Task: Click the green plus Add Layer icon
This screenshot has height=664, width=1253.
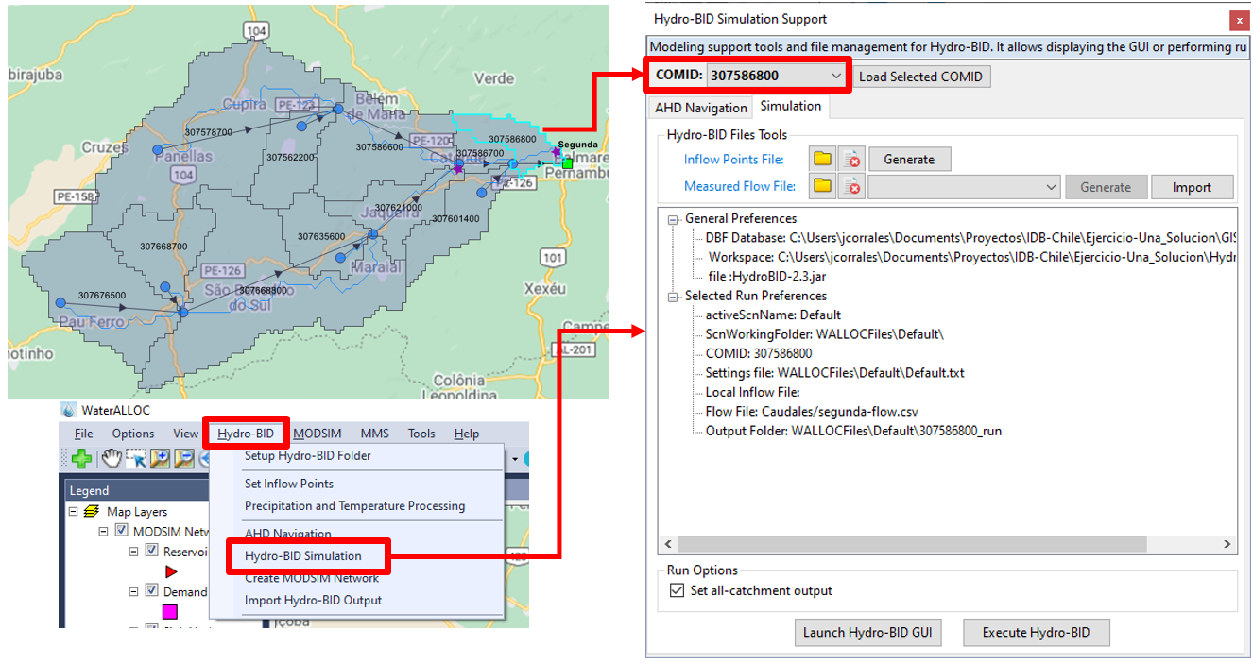Action: pyautogui.click(x=82, y=459)
